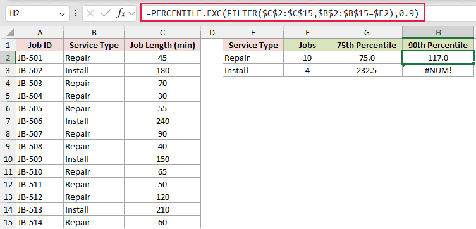Click the 90th Percentile header cell
Screen dimensions: 476x229
(438, 46)
